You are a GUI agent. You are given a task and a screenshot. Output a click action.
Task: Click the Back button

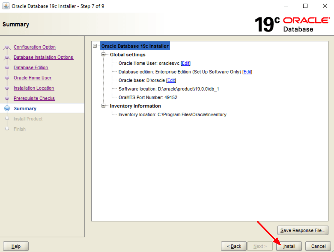[x=234, y=246]
